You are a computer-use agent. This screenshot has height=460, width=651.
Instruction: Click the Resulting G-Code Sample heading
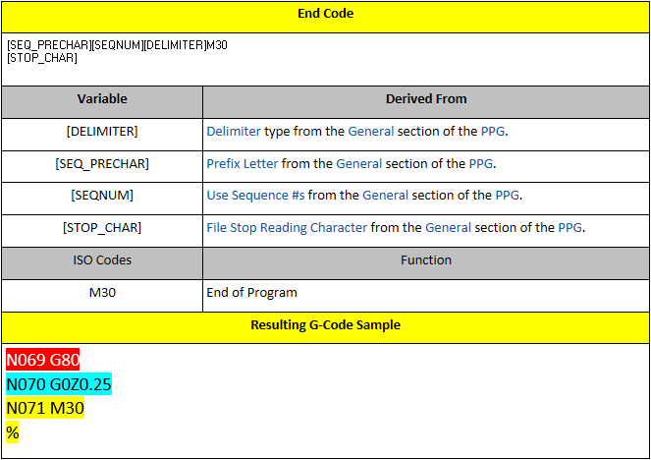click(325, 325)
